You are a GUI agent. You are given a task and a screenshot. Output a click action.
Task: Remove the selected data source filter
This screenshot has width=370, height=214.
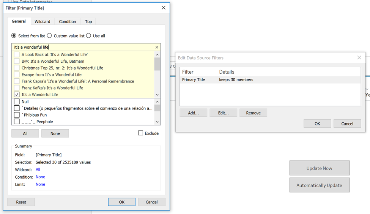tap(253, 113)
